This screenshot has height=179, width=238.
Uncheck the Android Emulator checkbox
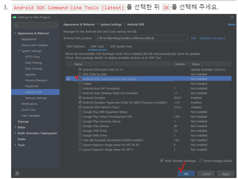[x=80, y=98]
